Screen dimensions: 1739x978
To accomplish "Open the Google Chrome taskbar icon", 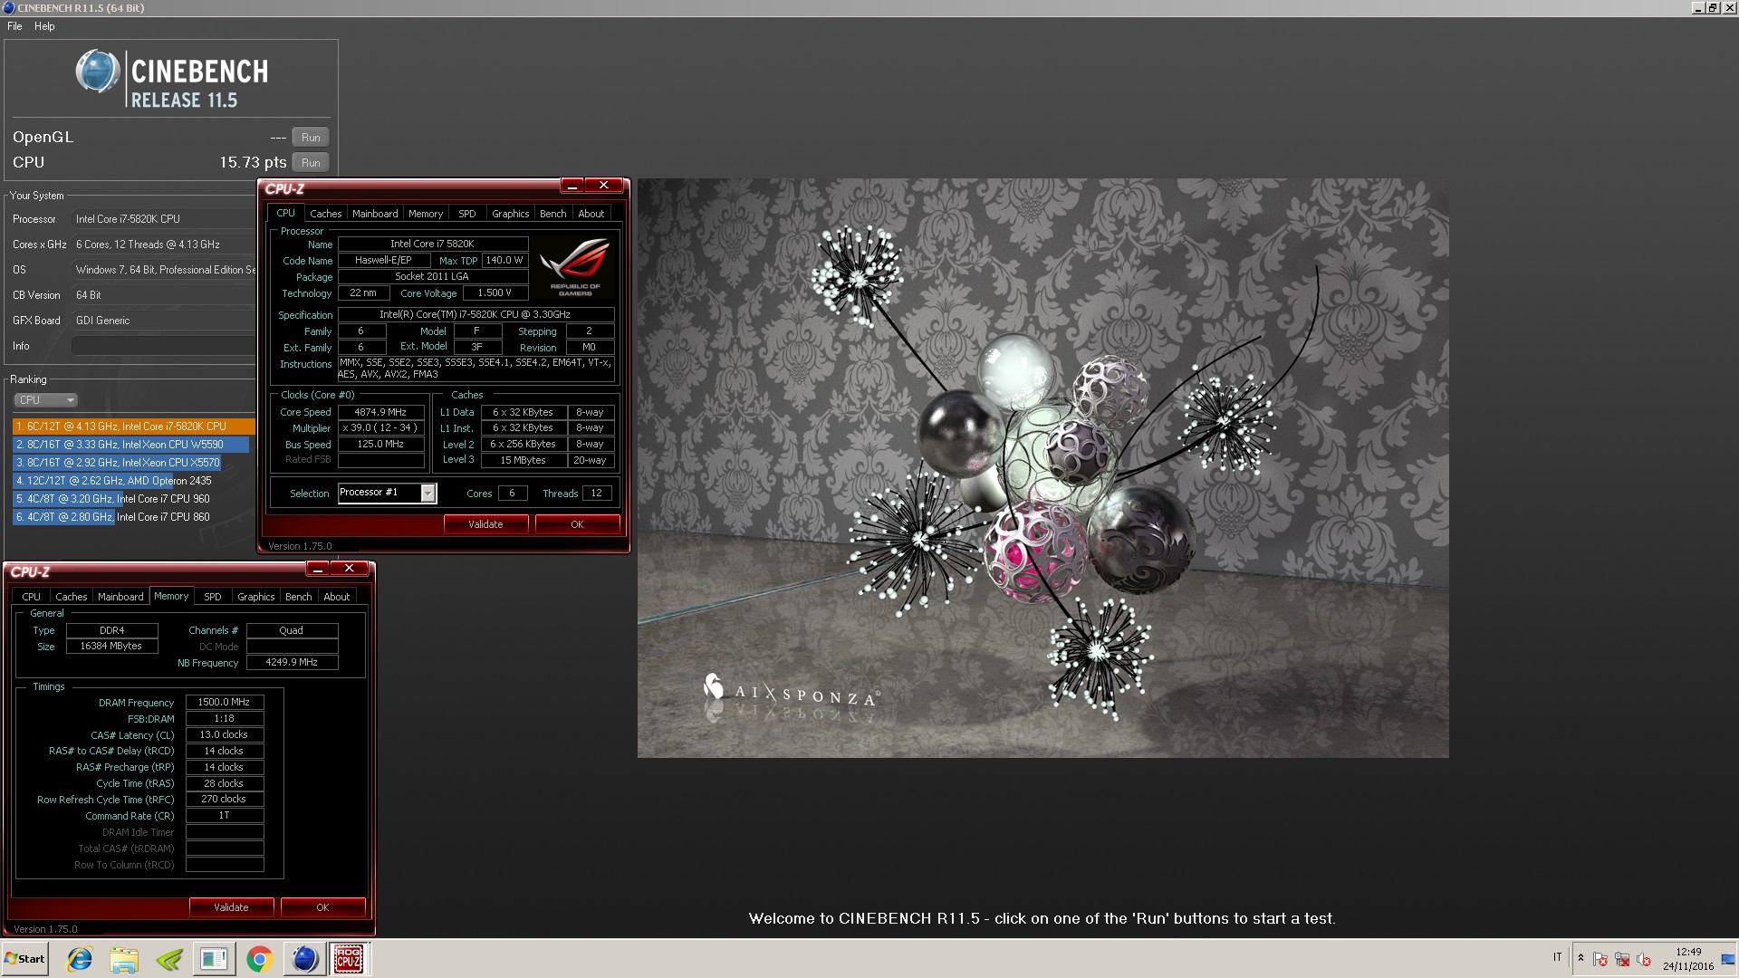I will point(259,959).
